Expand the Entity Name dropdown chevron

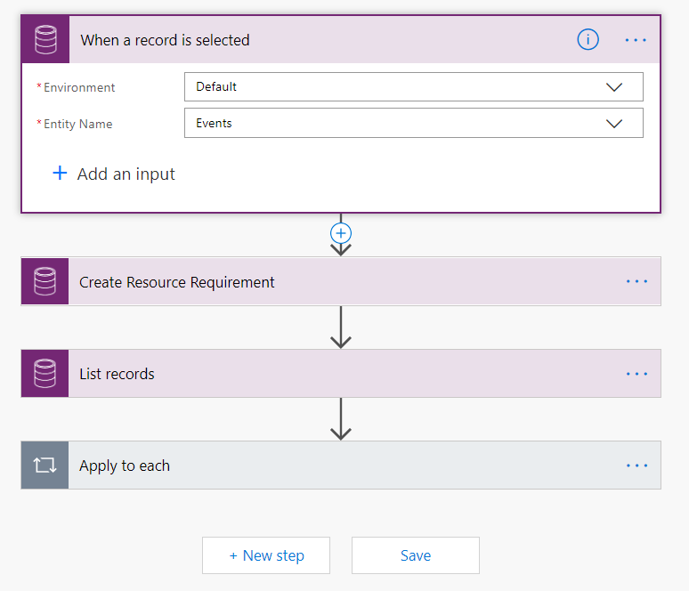coord(613,124)
